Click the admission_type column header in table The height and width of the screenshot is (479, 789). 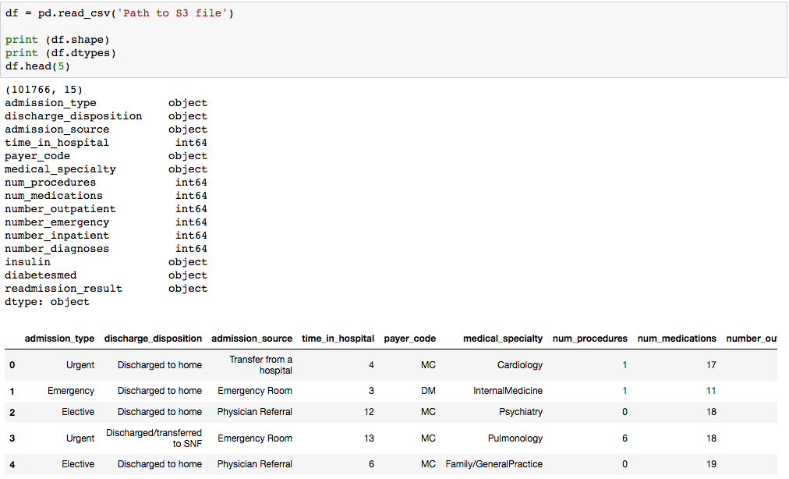pyautogui.click(x=59, y=339)
